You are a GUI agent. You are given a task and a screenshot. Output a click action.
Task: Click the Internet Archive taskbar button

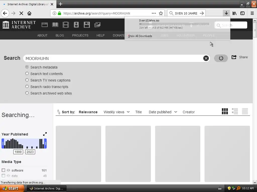click(46, 188)
